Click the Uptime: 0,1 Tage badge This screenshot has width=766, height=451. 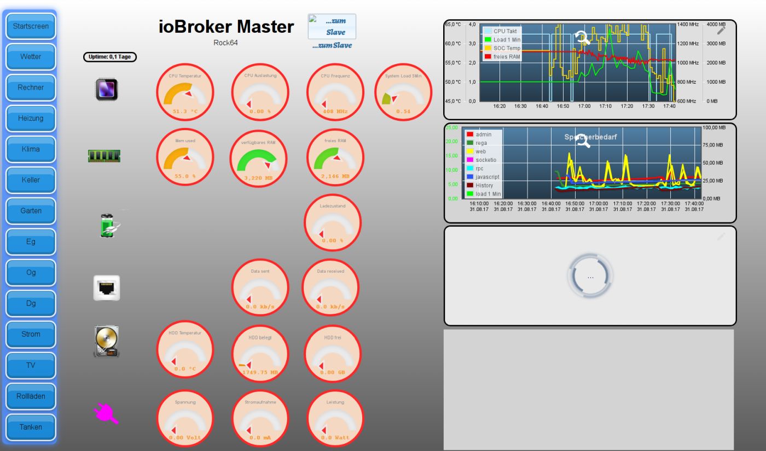(x=109, y=56)
